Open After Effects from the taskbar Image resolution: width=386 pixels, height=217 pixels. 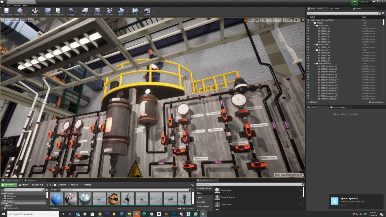pos(107,214)
